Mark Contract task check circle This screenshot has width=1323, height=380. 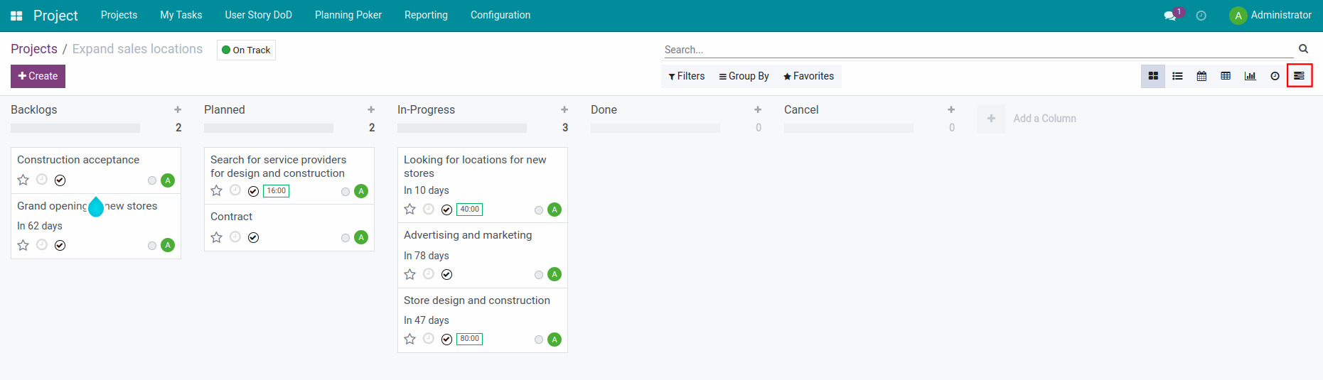tap(254, 238)
